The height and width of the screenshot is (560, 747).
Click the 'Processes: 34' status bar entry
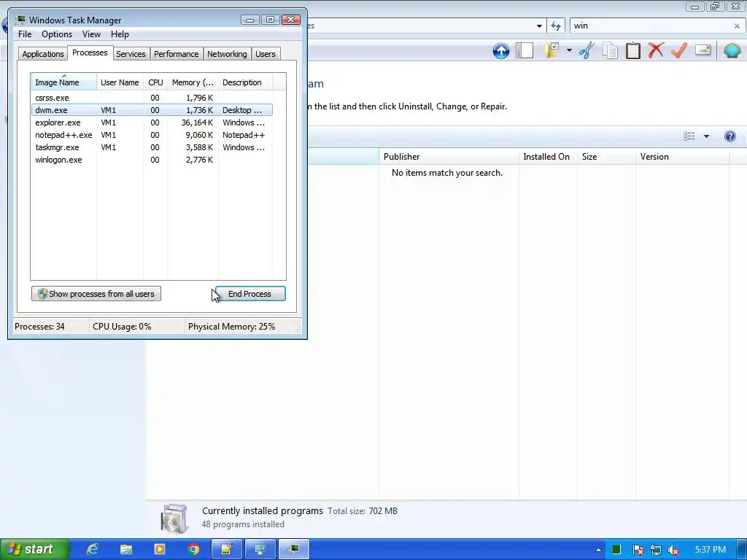pyautogui.click(x=39, y=327)
